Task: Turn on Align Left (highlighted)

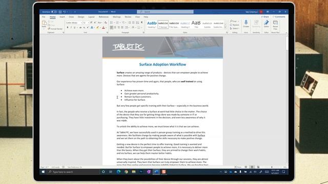Action: click(112, 28)
